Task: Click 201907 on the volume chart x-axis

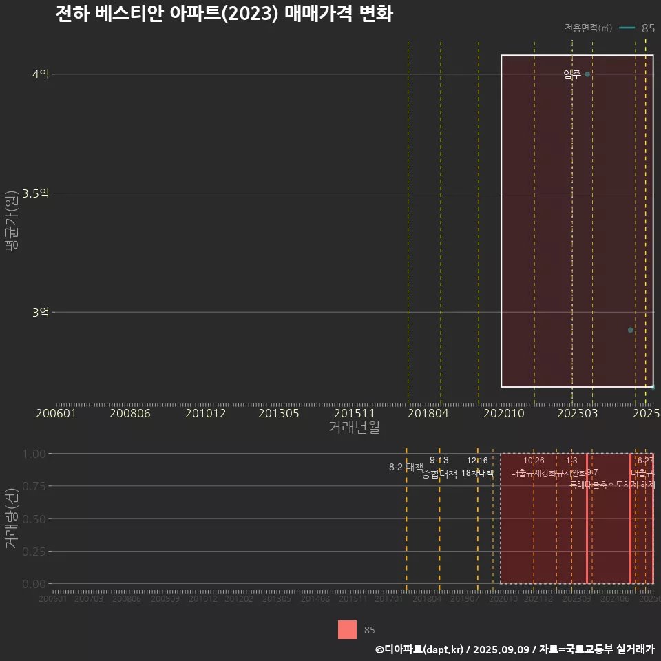Action: coord(465,598)
